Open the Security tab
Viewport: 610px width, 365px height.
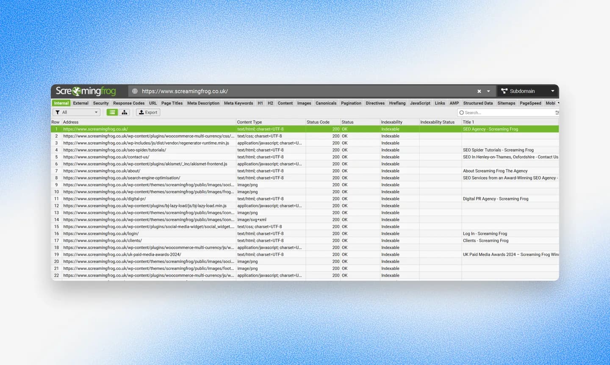click(x=101, y=103)
